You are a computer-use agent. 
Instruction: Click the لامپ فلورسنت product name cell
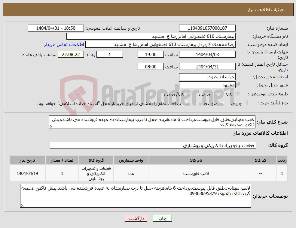[196, 173]
